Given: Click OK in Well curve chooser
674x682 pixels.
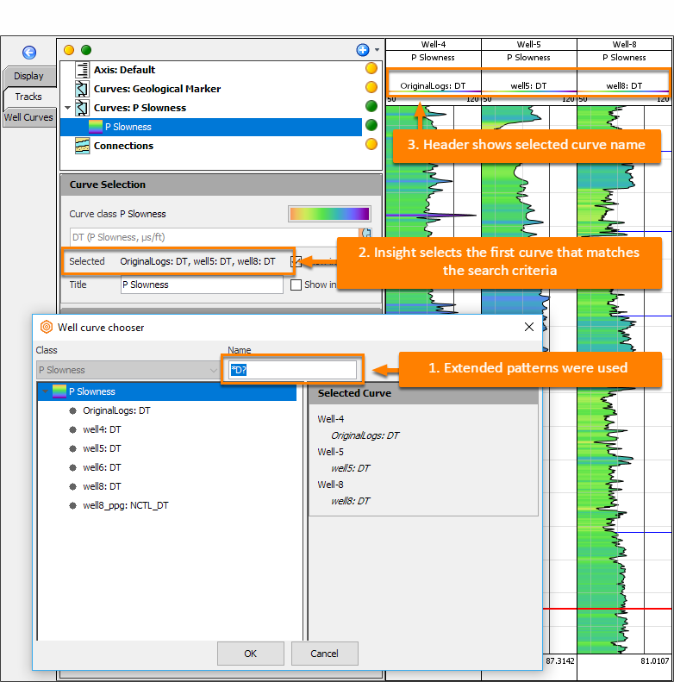Looking at the screenshot, I should 251,654.
